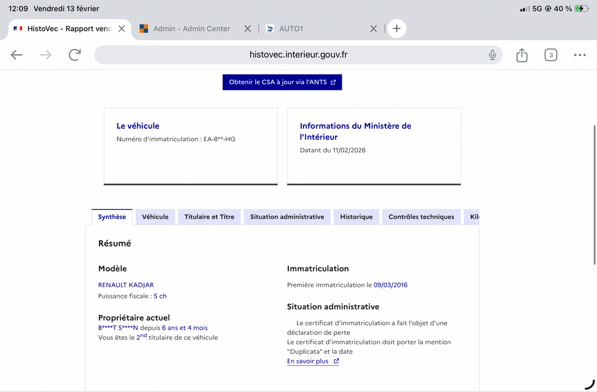This screenshot has width=597, height=392.
Task: Close the Admin Center tab
Action: (x=247, y=29)
